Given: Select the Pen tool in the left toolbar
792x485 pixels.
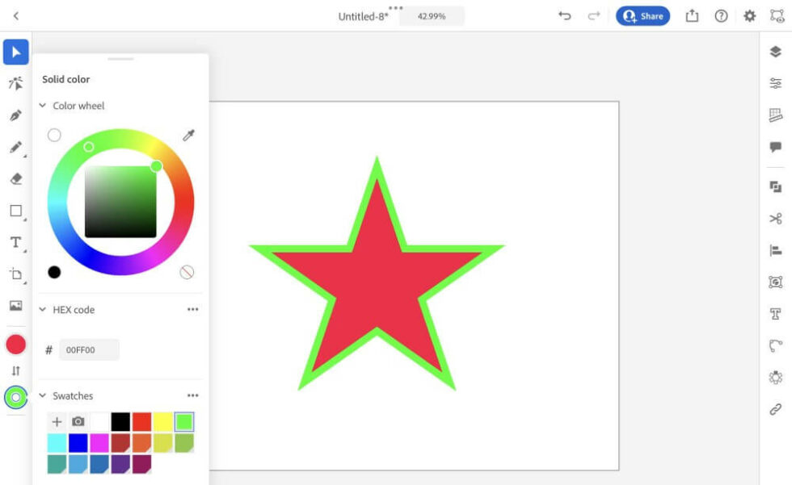Looking at the screenshot, I should tap(16, 114).
